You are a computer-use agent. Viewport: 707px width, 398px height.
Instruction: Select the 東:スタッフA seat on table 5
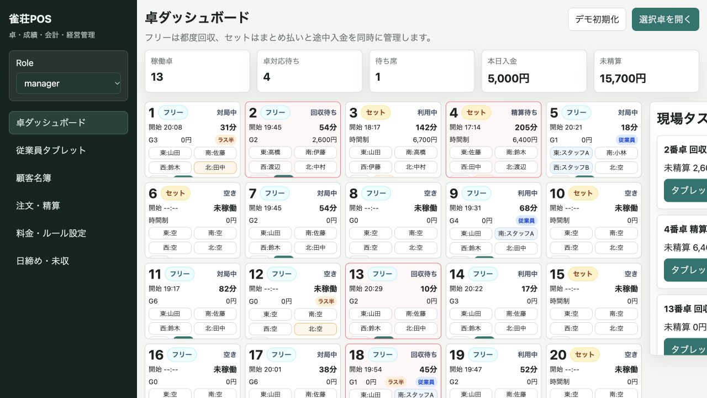(x=571, y=153)
